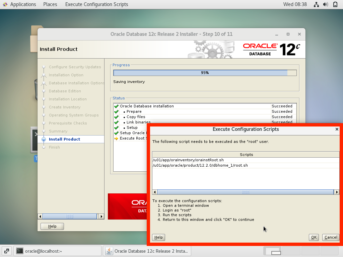Open the Places menu
The height and width of the screenshot is (257, 343).
pyautogui.click(x=50, y=4)
